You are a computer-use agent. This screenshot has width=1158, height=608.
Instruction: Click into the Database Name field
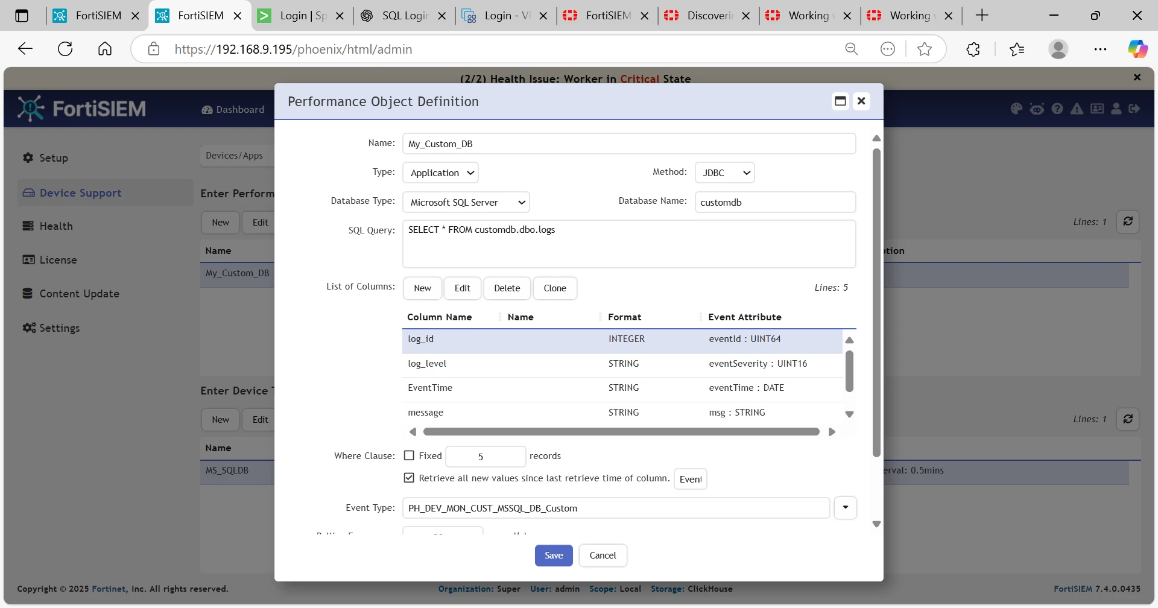coord(775,202)
